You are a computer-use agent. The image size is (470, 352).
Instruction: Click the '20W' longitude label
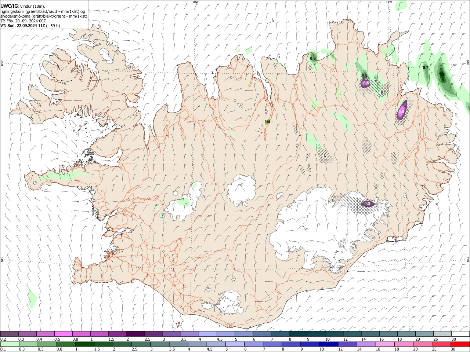[195, 2]
